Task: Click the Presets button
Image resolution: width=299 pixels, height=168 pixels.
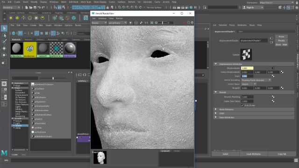Action: coord(281,41)
